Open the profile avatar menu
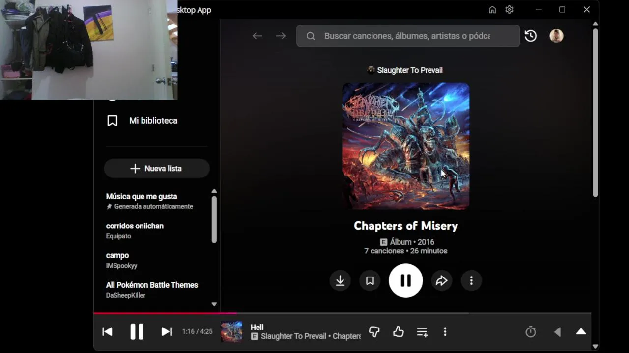 (x=556, y=36)
